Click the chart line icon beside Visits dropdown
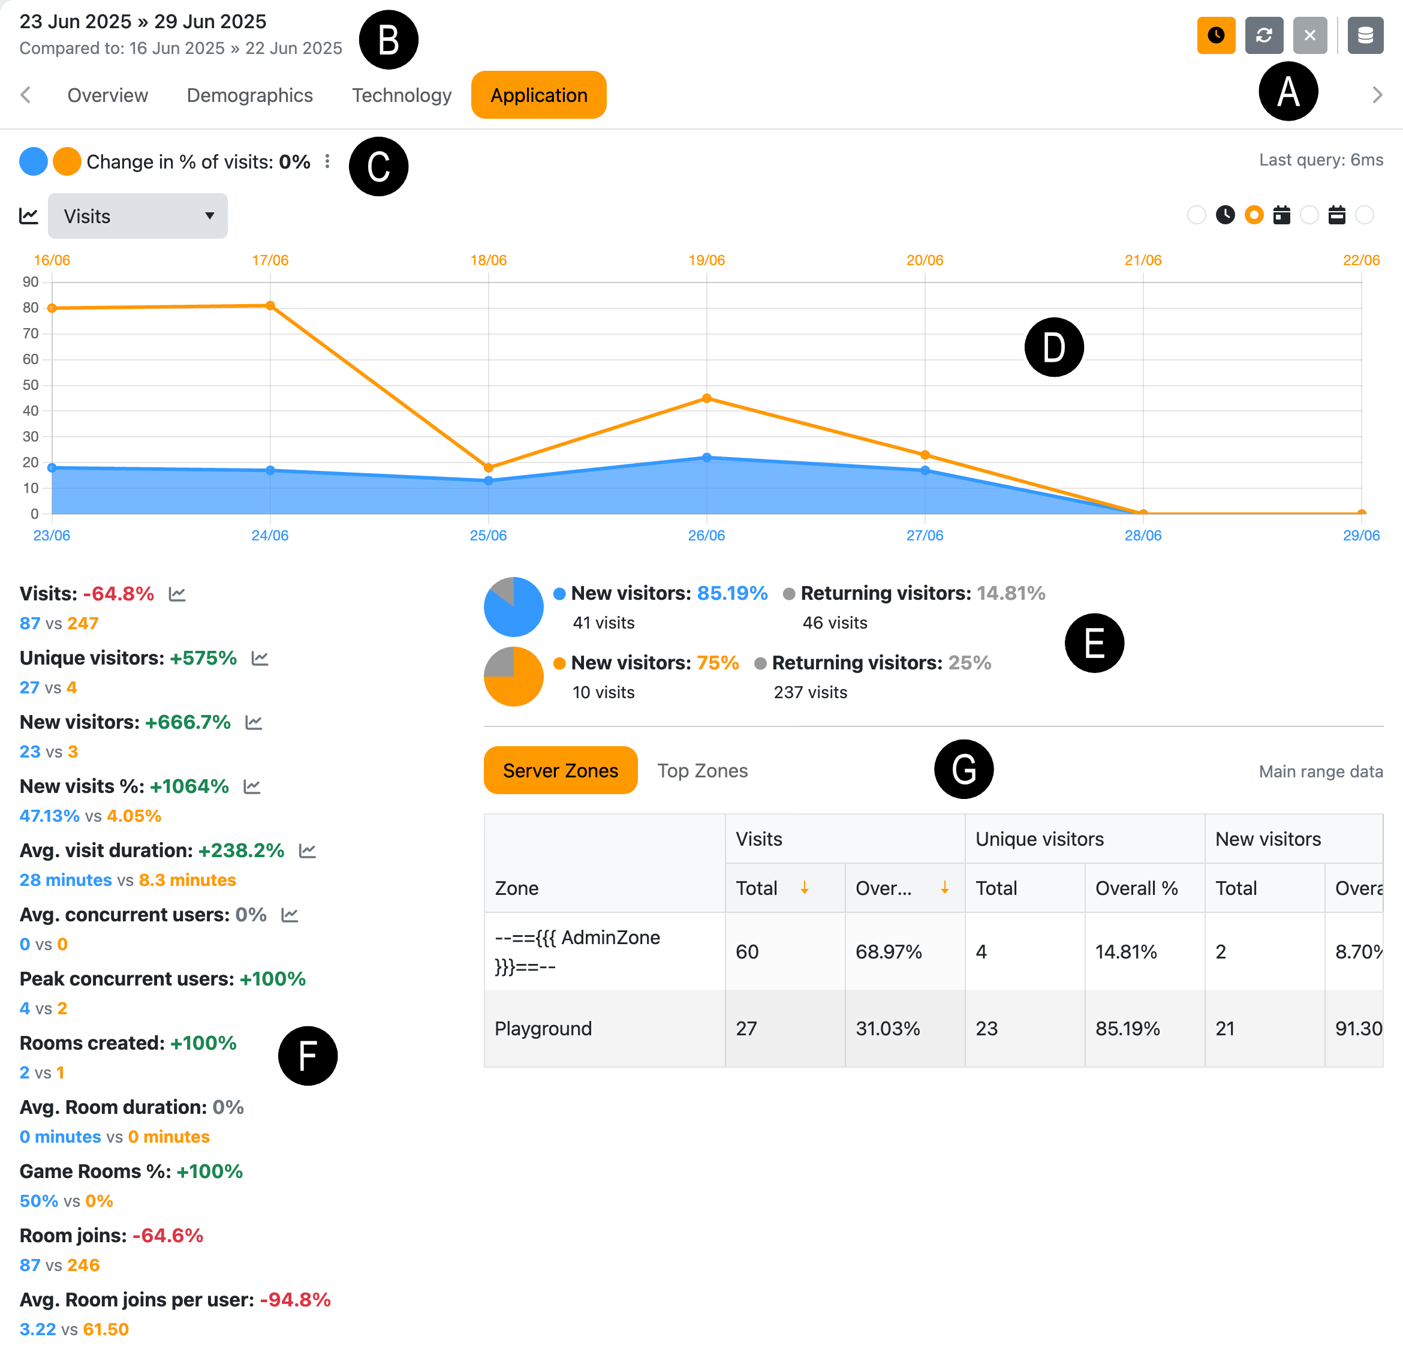 click(x=28, y=215)
